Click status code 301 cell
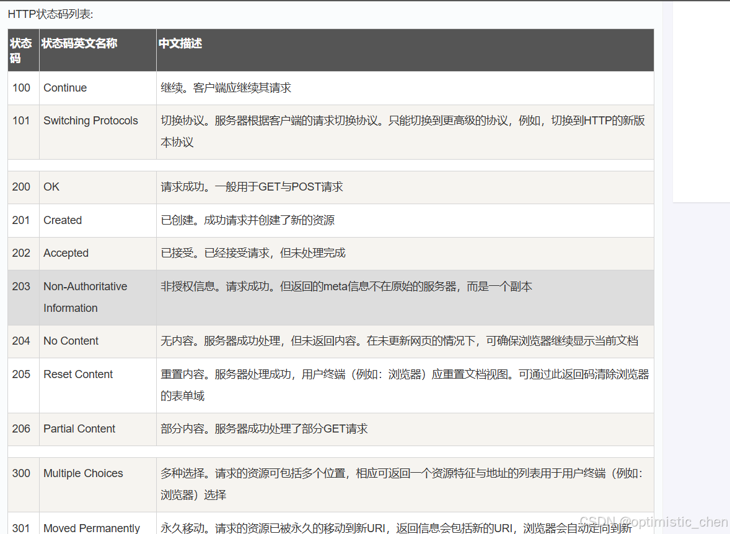 24,523
